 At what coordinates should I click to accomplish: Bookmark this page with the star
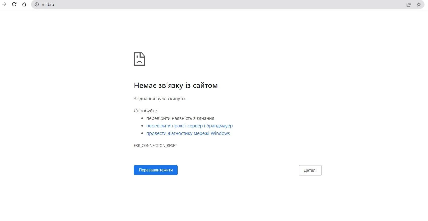pyautogui.click(x=419, y=5)
